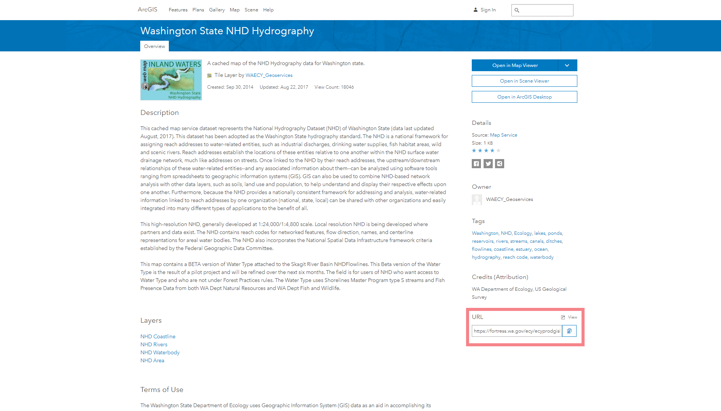The image size is (721, 411).
Task: Click the text "View Count: 18046"
Action: click(334, 87)
